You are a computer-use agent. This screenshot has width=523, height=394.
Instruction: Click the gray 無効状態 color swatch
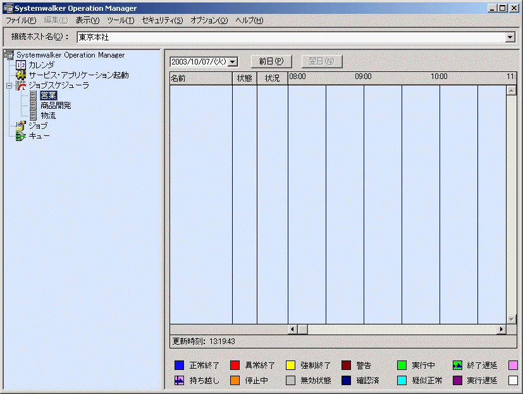click(290, 380)
